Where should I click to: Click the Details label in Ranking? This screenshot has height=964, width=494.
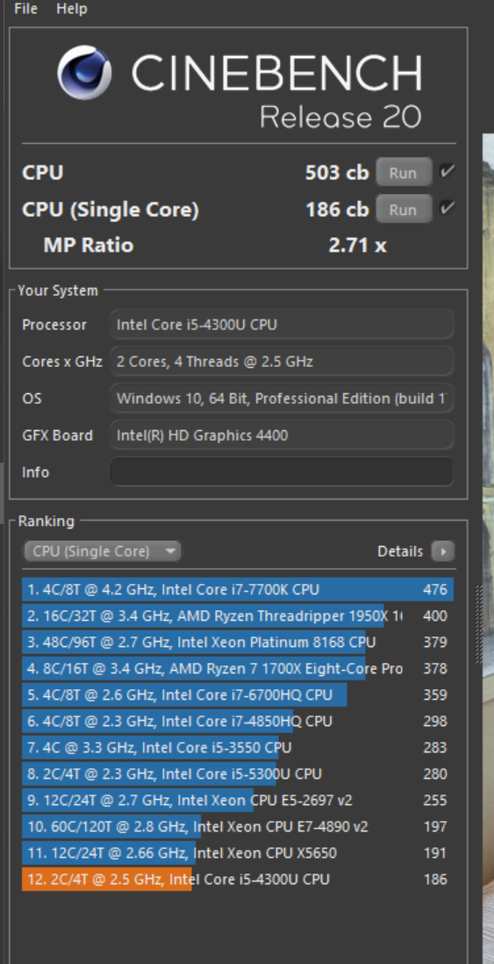[400, 551]
